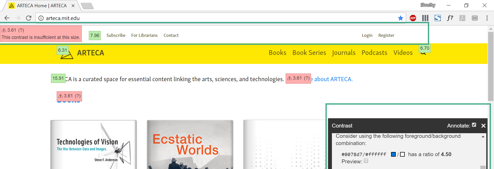The width and height of the screenshot is (494, 169).
Task: Open the Technologies of Vision book cover
Action: [93, 145]
